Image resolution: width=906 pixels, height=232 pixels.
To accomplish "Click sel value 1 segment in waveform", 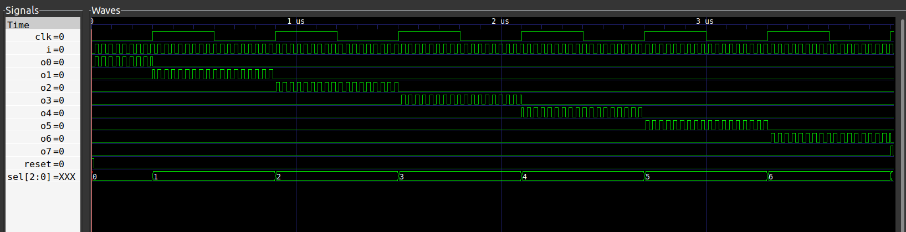I will pos(214,177).
